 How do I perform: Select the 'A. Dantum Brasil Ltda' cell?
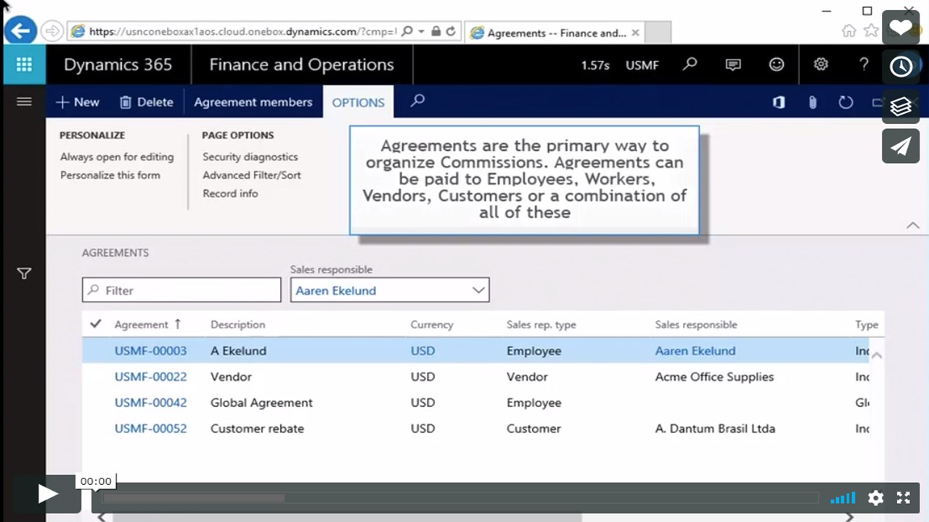(715, 428)
